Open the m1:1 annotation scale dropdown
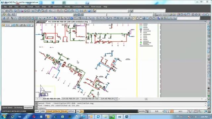 point(181,111)
